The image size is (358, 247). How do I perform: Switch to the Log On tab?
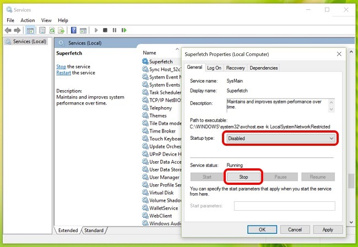pos(214,68)
